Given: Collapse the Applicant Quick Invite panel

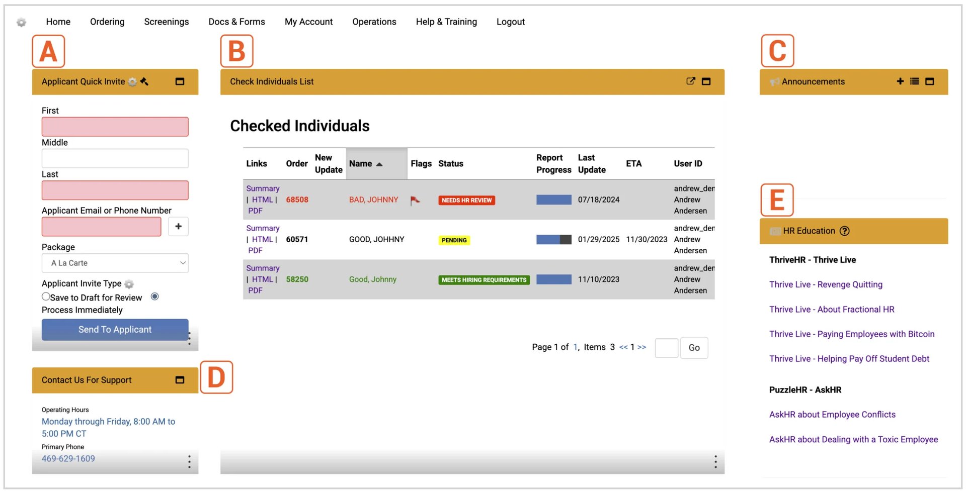Looking at the screenshot, I should point(180,81).
